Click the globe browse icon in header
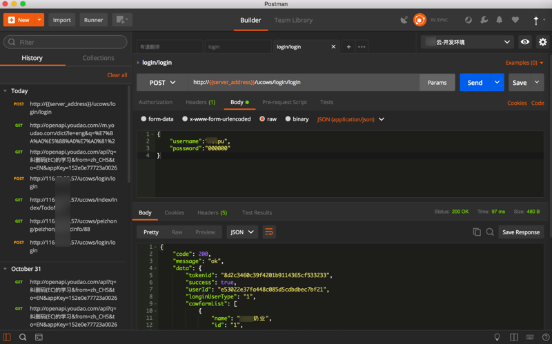The width and height of the screenshot is (552, 344). tap(469, 20)
